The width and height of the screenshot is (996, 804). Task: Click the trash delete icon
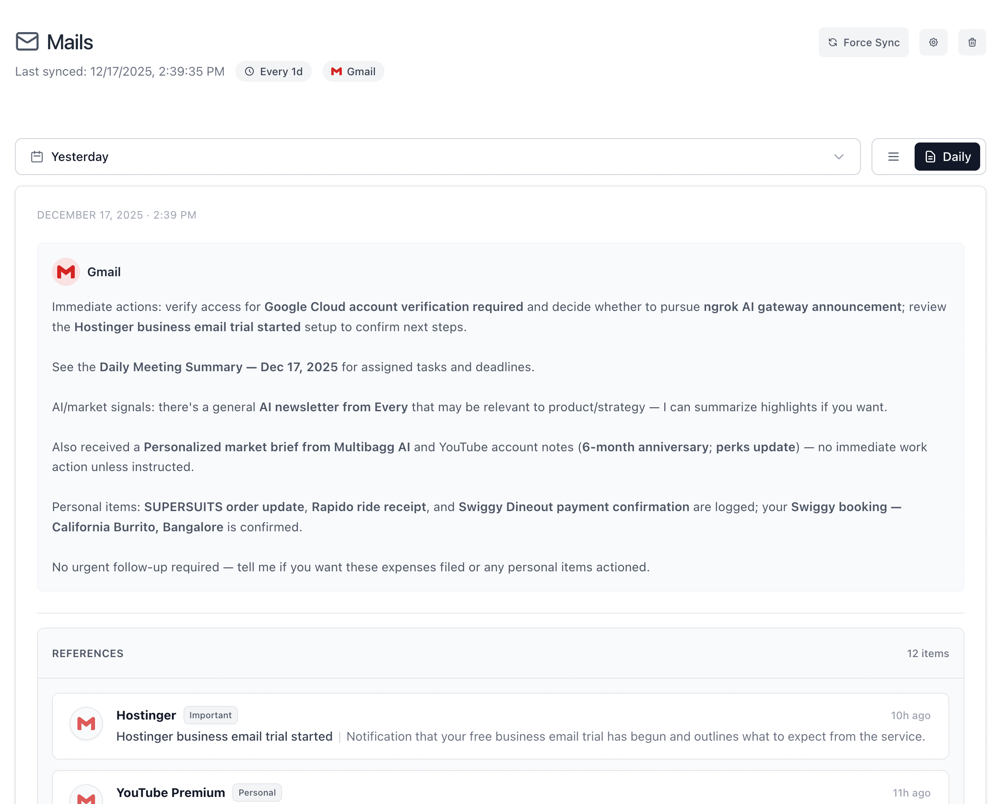point(972,42)
